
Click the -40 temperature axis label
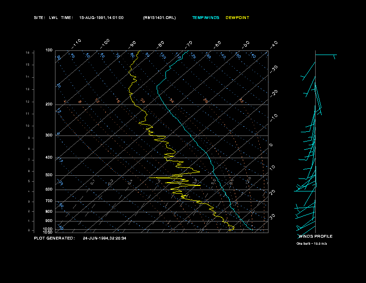point(274,44)
